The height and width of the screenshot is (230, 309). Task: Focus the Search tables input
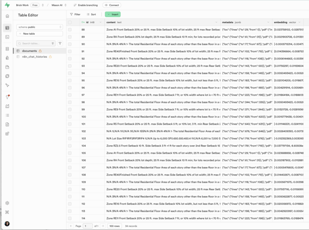click(x=36, y=43)
